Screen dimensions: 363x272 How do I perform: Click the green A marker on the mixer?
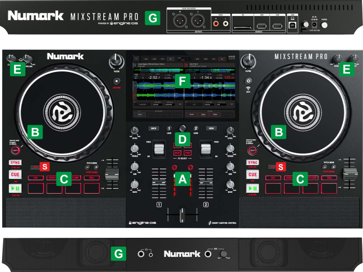click(181, 180)
